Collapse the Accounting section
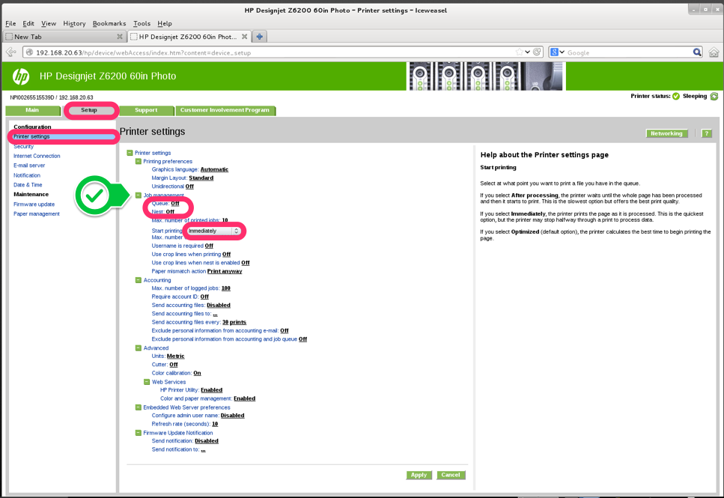Screen dimensions: 724x498 coord(139,280)
